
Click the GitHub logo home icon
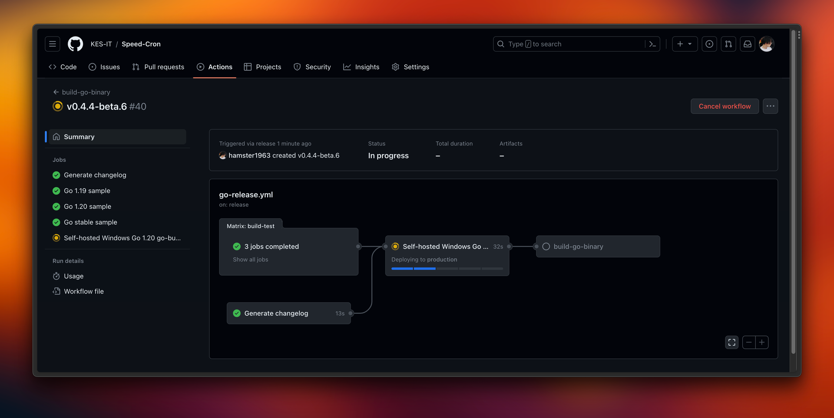(75, 44)
